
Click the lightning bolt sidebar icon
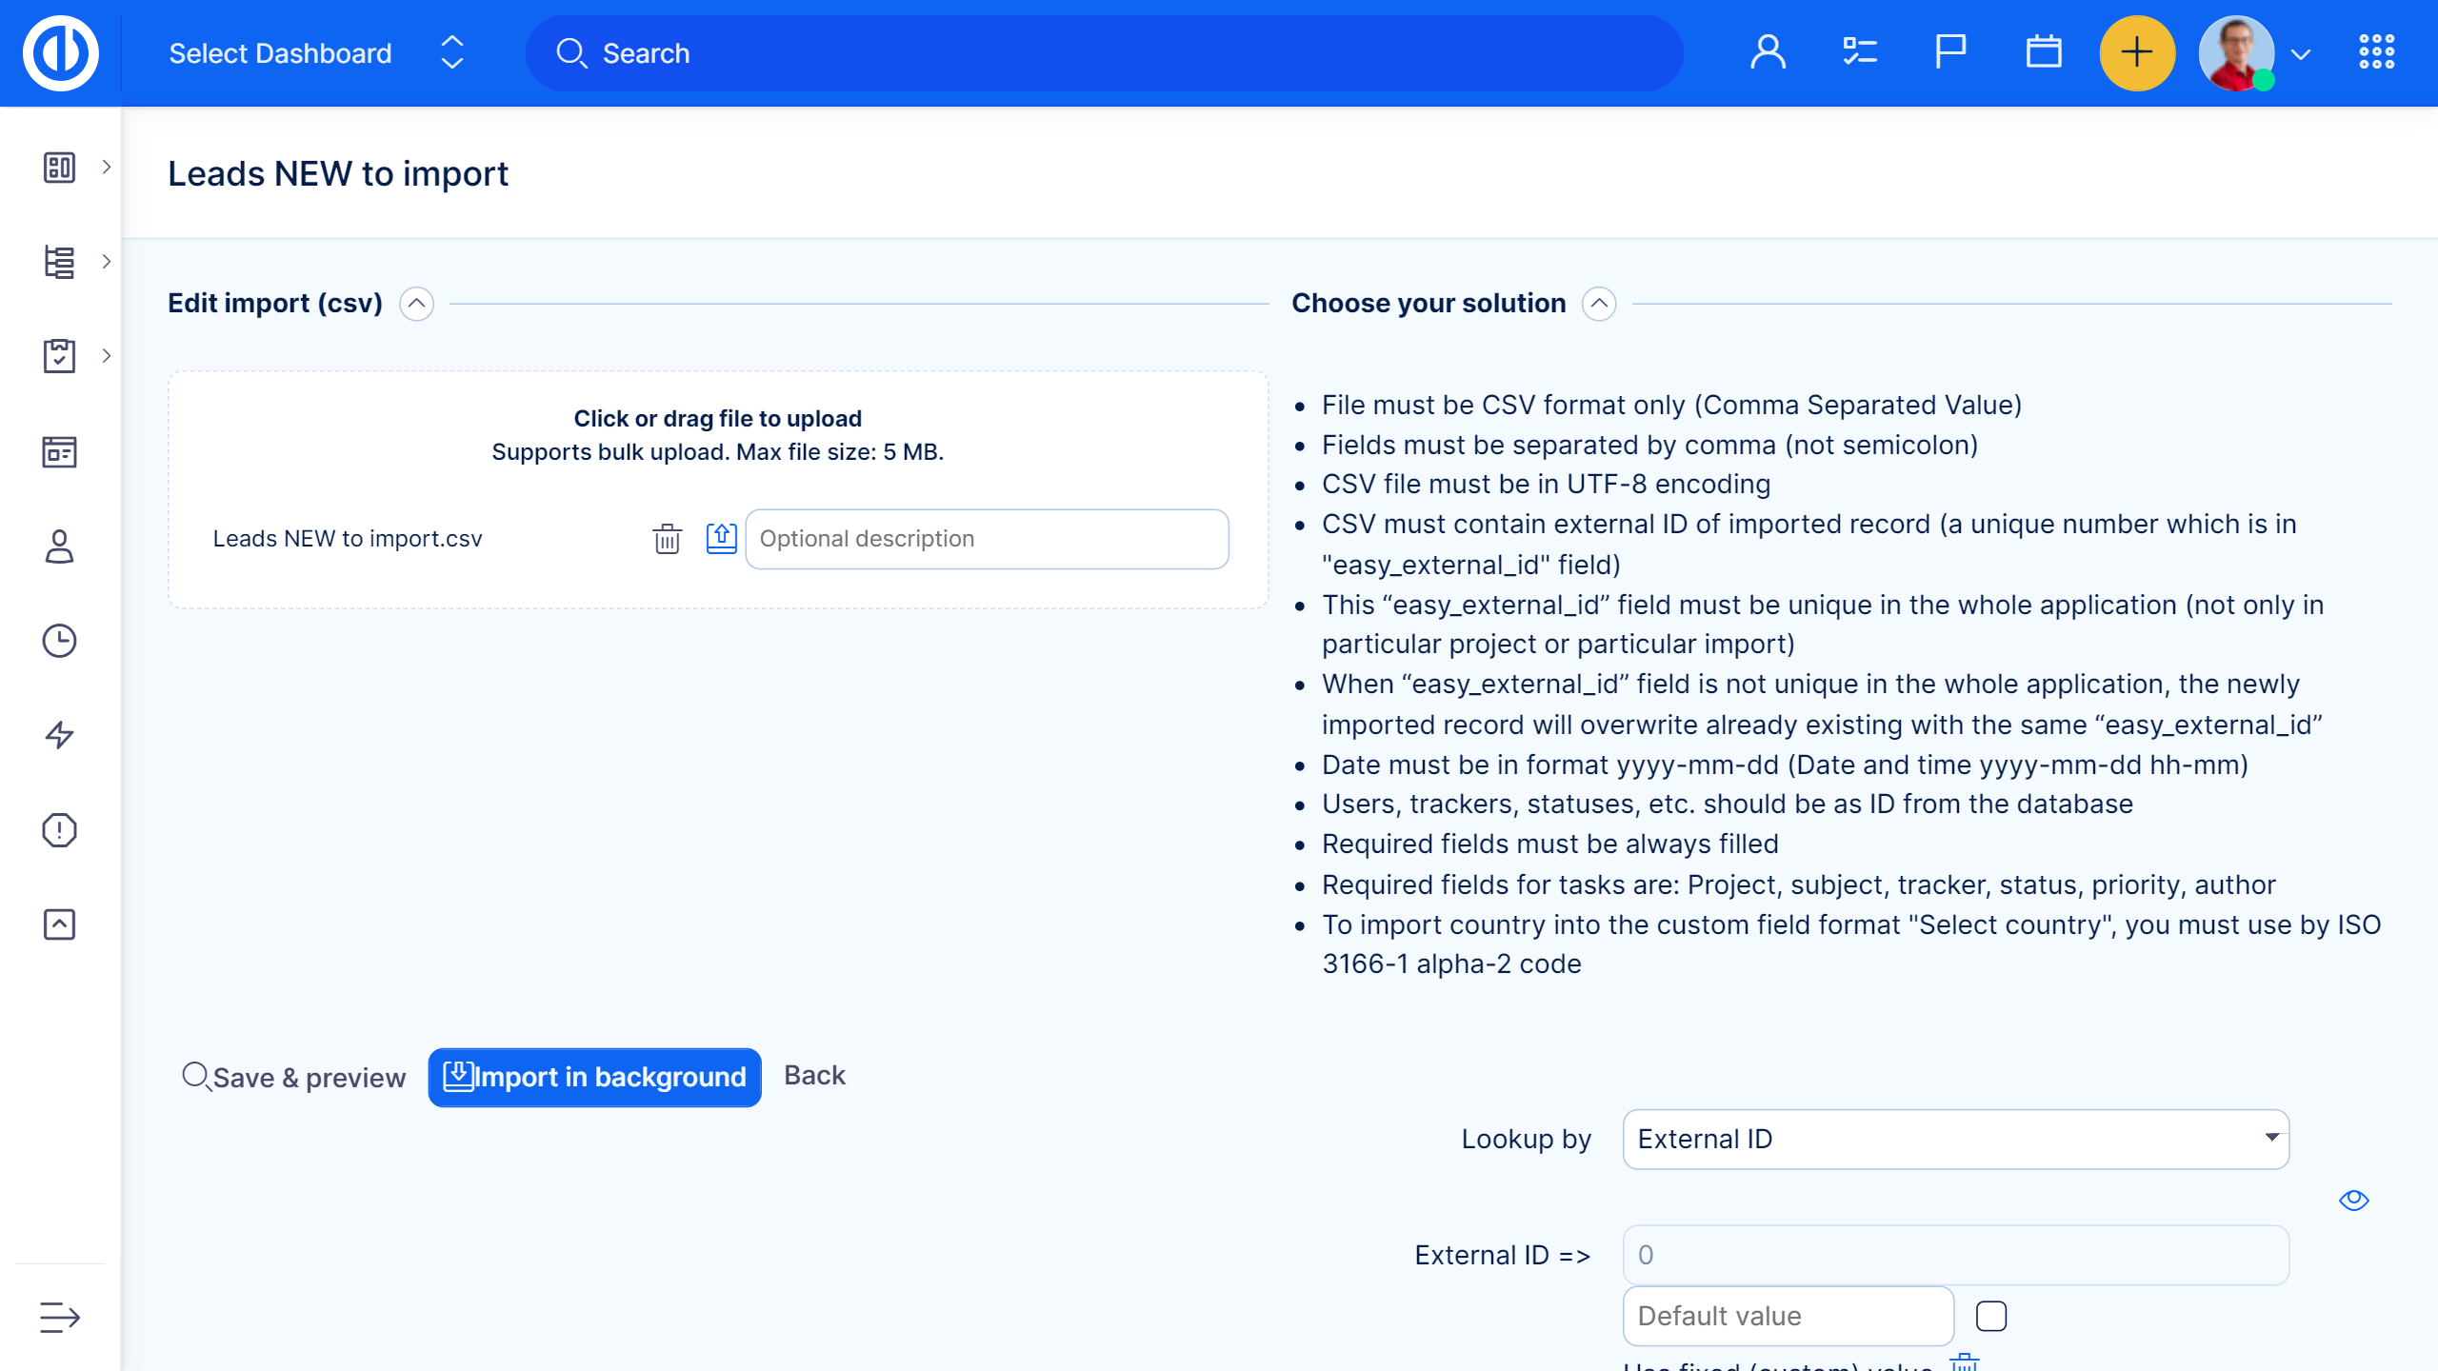tap(59, 735)
